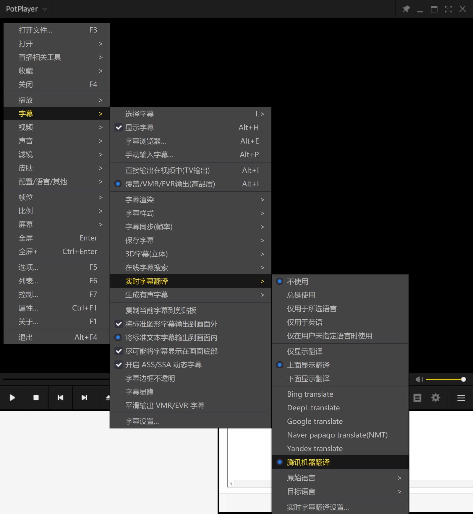Expand 字幕渲染 submenu
The image size is (473, 514).
tap(191, 200)
